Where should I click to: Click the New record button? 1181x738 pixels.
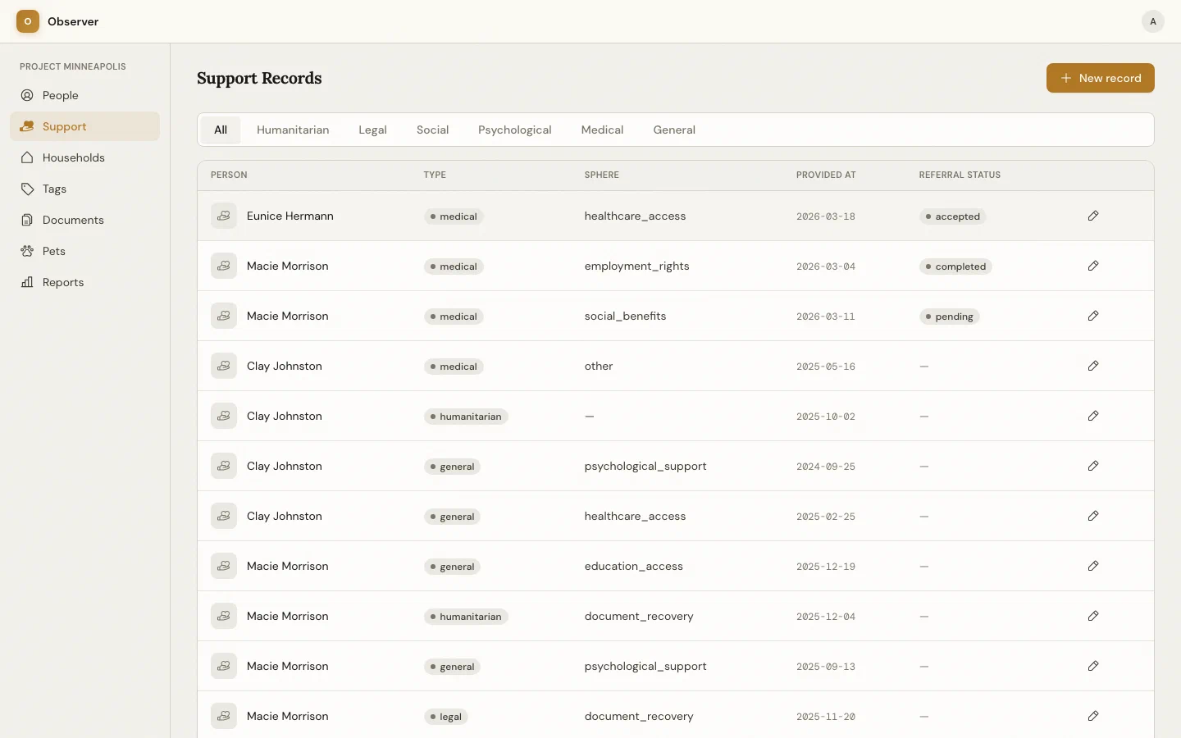(1100, 78)
